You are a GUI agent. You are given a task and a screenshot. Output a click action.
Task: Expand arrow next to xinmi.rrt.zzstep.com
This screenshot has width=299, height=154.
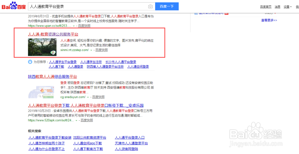[91, 50]
